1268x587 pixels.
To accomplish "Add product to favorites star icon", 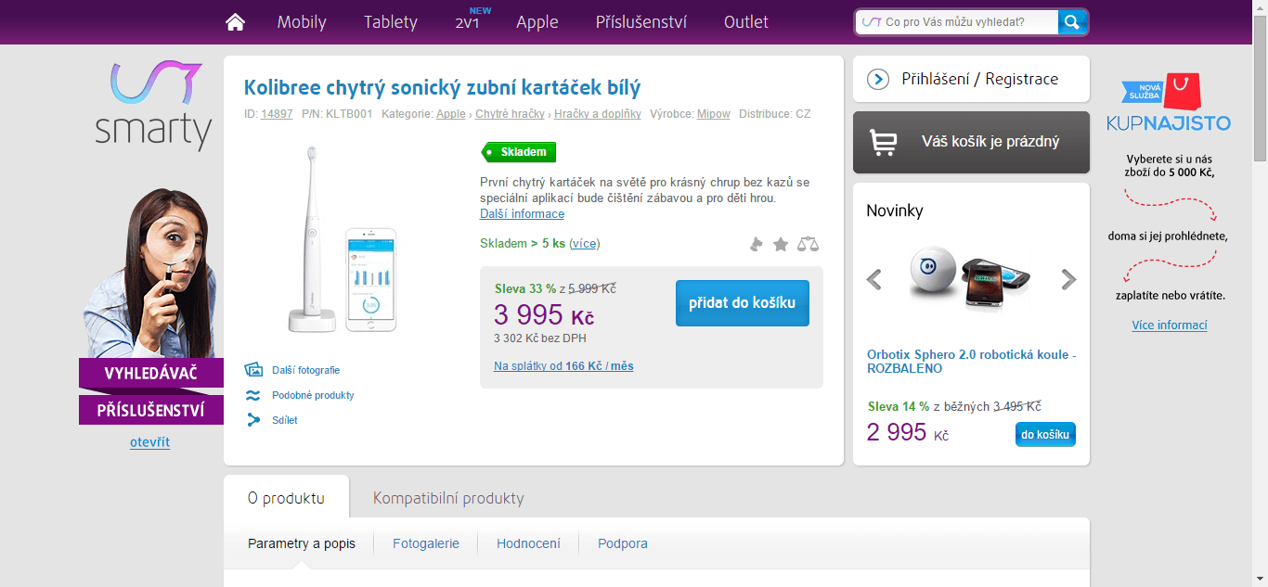I will click(x=781, y=244).
